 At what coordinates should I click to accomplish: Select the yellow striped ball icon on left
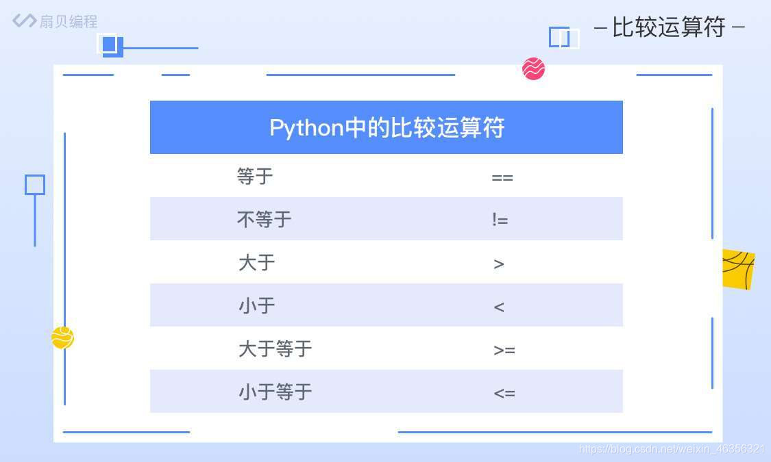tap(62, 337)
